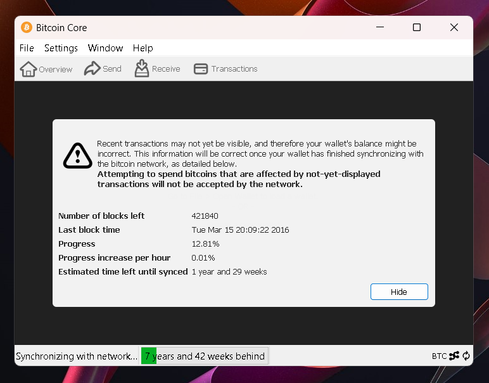Image resolution: width=489 pixels, height=383 pixels.
Task: Click the 'Number of blocks left' label
Action: point(101,216)
